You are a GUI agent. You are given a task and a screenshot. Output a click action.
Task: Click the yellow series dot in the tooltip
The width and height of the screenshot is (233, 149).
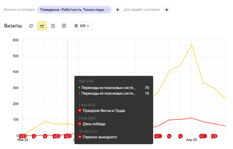pyautogui.click(x=79, y=88)
